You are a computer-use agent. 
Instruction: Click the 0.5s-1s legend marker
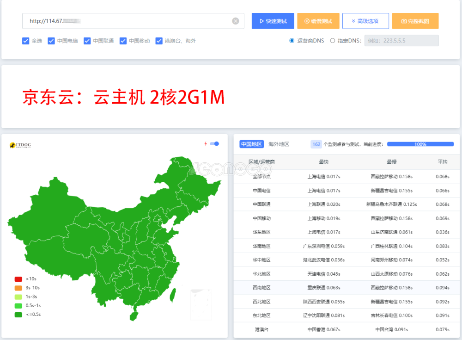[18, 306]
